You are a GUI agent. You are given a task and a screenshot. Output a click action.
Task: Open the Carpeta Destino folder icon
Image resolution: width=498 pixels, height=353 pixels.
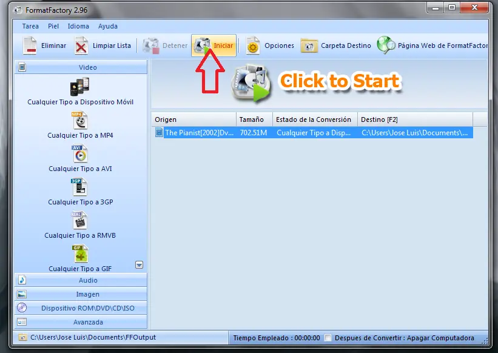tap(309, 46)
